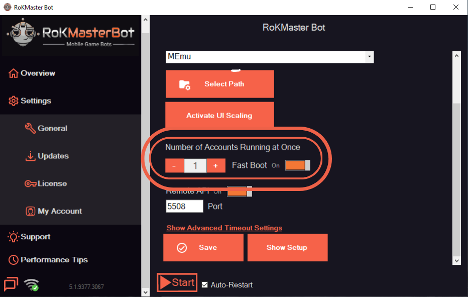Click the settings panel scrollbar up arrow

[x=456, y=56]
